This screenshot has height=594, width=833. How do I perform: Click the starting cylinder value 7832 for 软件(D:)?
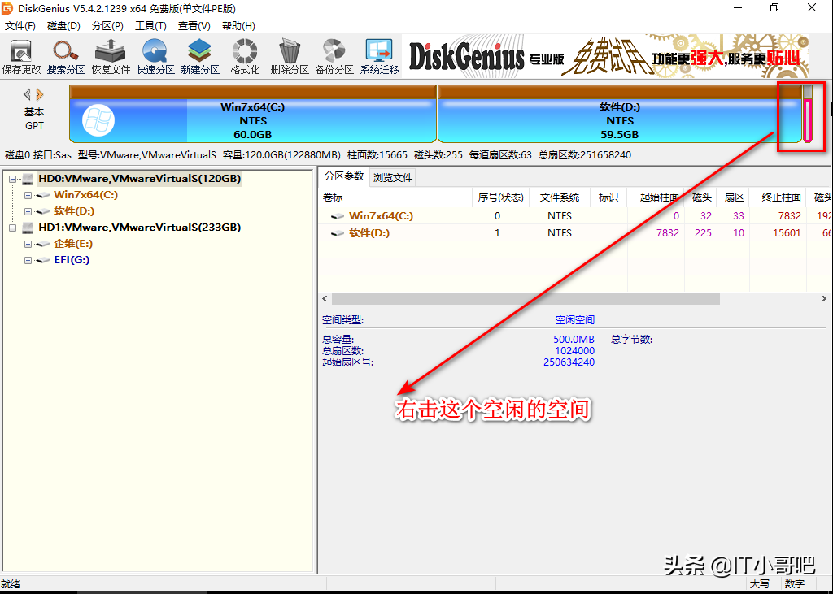coord(668,233)
